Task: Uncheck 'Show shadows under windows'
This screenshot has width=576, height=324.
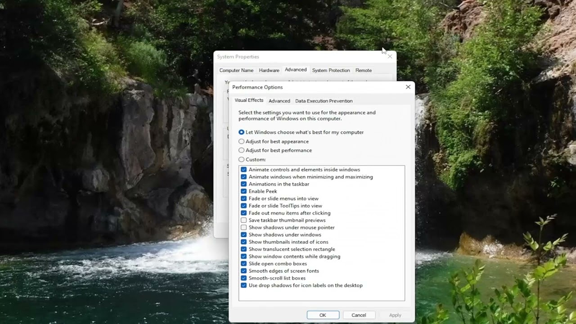Action: tap(244, 234)
